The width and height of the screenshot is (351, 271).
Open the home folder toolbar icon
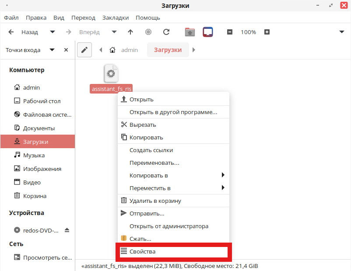(x=190, y=32)
